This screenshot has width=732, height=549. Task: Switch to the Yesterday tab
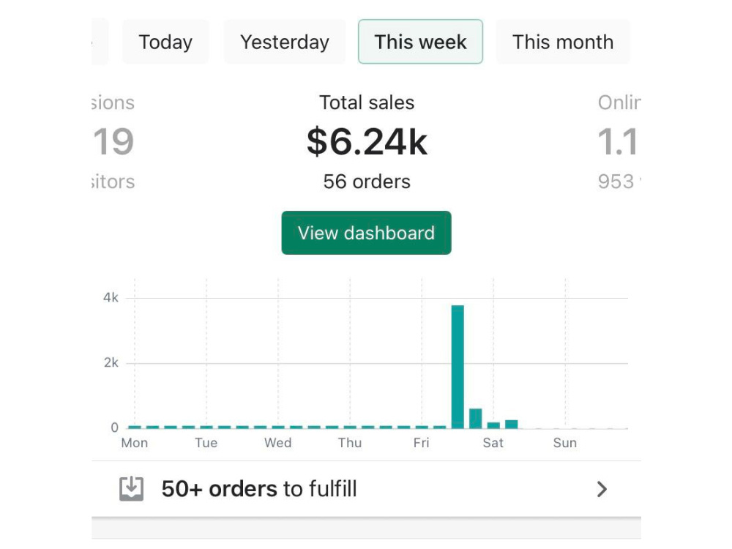click(284, 42)
